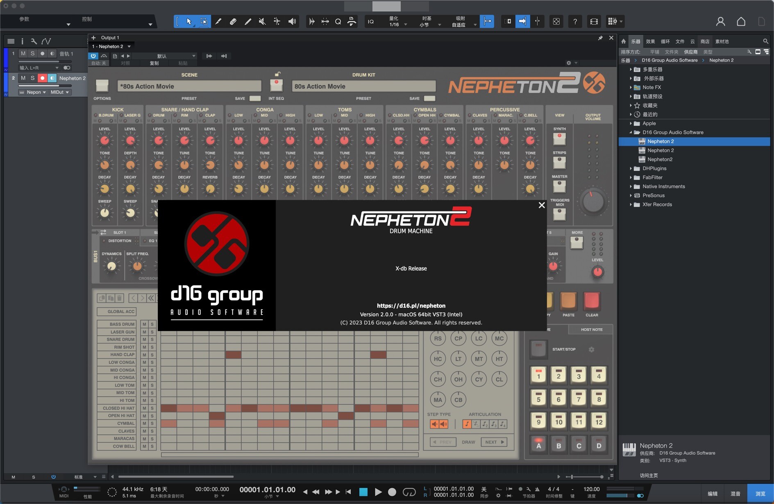Expand the Apple vendor folder

point(631,123)
